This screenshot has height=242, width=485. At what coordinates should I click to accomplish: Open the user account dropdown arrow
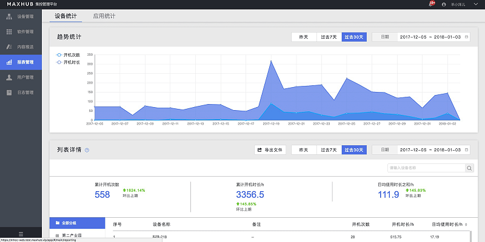pyautogui.click(x=476, y=4)
